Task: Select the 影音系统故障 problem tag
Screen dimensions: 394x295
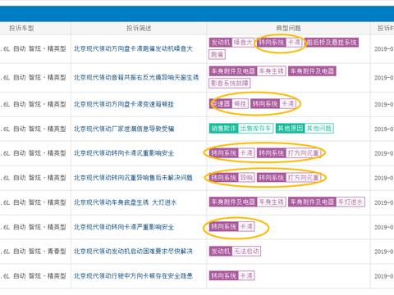Action: tap(230, 83)
